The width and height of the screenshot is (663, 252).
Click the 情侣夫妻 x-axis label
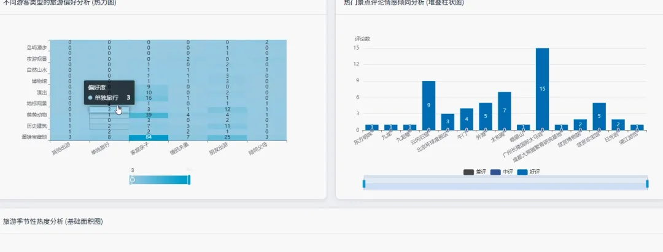click(179, 148)
